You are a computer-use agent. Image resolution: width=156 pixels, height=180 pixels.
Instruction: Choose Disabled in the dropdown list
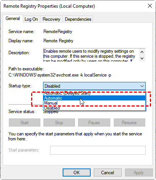pyautogui.click(x=95, y=108)
